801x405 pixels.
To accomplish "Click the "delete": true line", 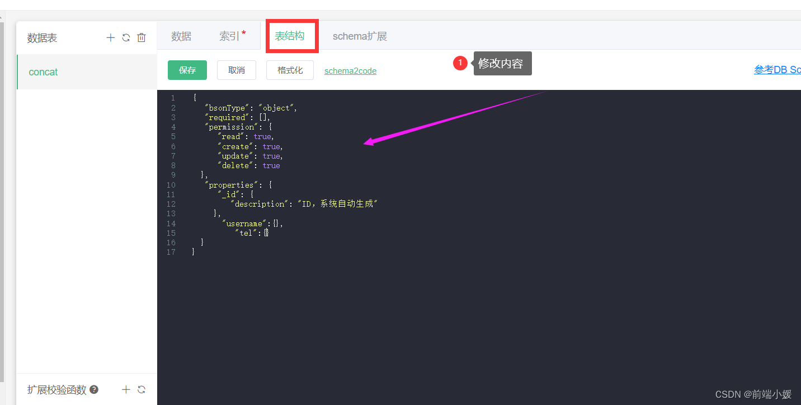I will pyautogui.click(x=249, y=165).
